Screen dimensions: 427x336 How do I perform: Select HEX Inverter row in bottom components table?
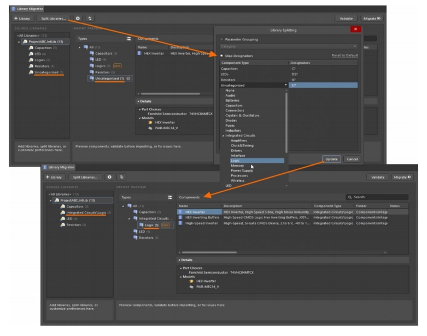click(x=293, y=212)
